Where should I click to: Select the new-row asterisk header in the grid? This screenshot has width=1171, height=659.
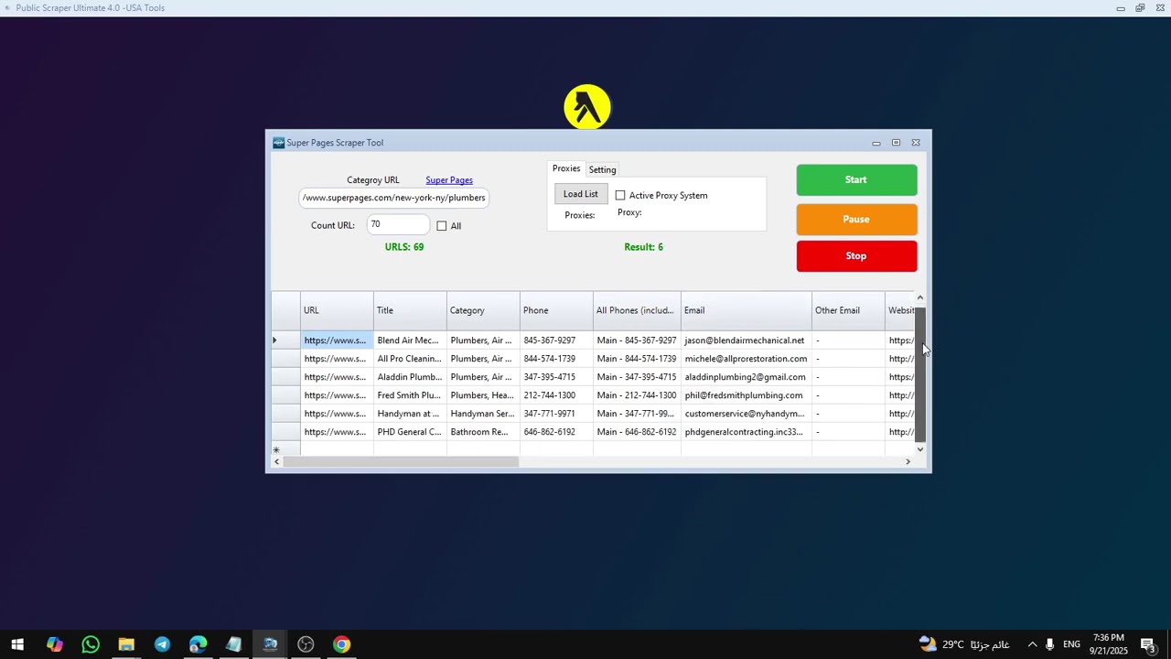pos(285,449)
